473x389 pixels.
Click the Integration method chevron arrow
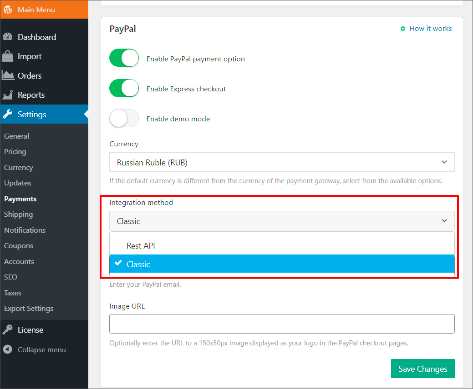[x=444, y=221]
